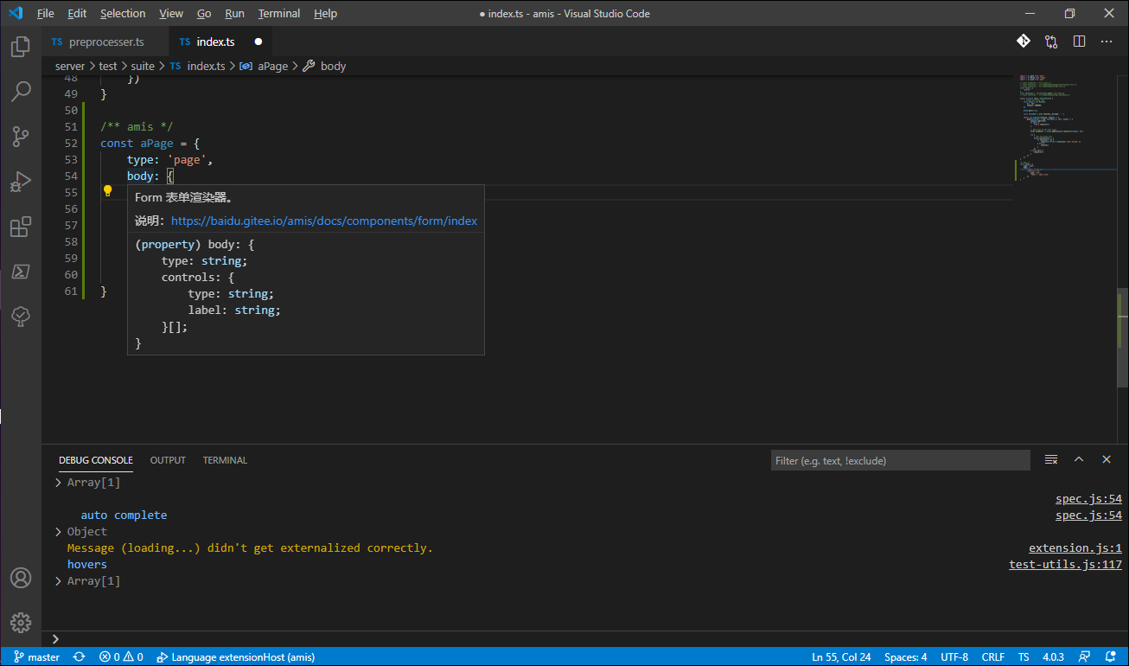Viewport: 1129px width, 666px height.
Task: Click the test breadcrumb segment
Action: [108, 66]
